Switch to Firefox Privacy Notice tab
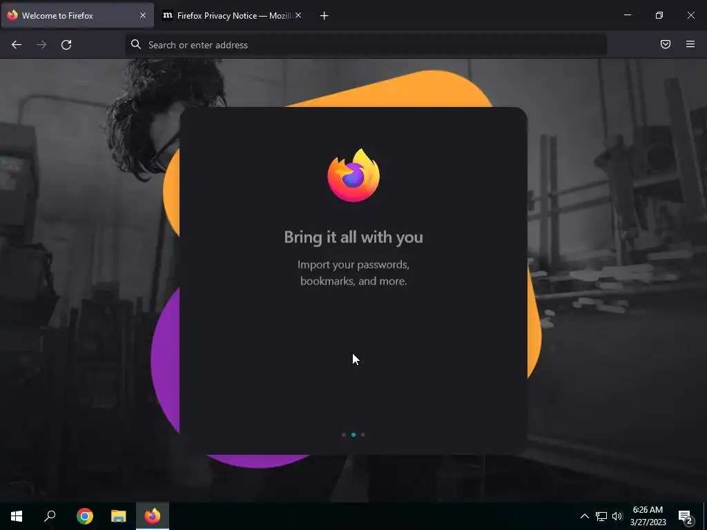 pos(232,15)
